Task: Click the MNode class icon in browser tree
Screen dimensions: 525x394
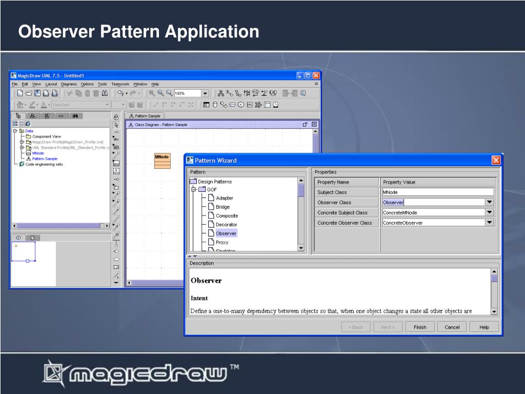Action: [x=29, y=153]
